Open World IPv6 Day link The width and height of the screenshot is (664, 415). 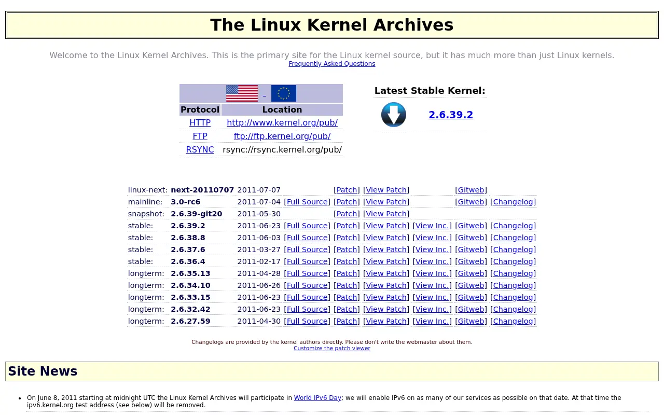317,398
